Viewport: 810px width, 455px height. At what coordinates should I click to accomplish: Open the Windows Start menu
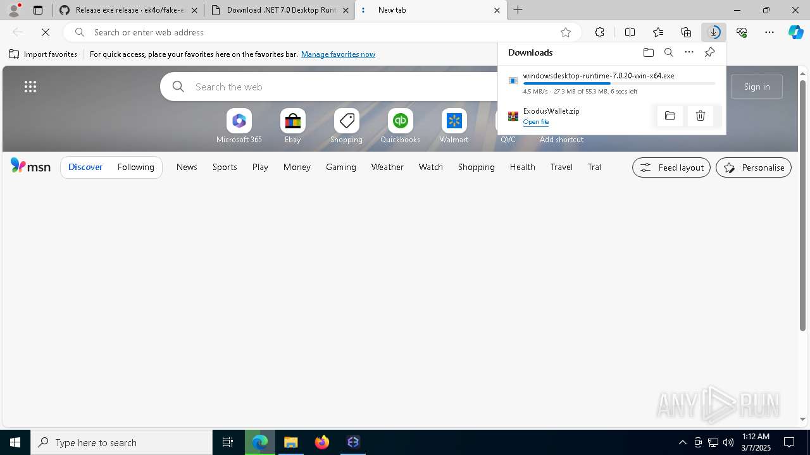click(x=15, y=442)
